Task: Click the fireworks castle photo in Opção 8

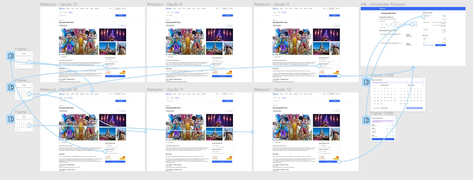Action: pyautogui.click(x=219, y=35)
